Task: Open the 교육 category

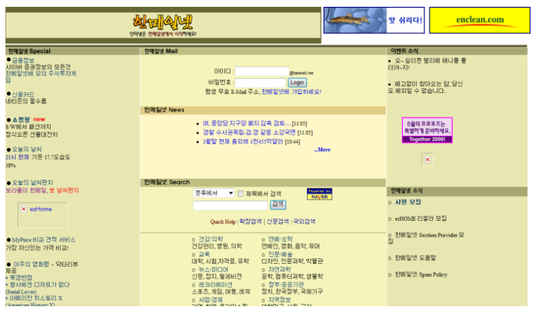Action: pyautogui.click(x=204, y=254)
